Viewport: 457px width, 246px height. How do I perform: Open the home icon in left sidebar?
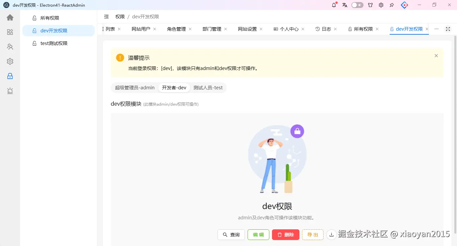[x=10, y=17]
